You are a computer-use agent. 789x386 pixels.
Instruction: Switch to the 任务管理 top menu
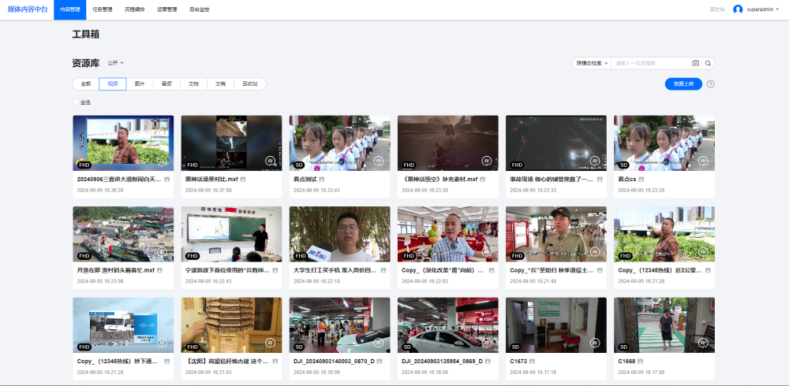103,9
